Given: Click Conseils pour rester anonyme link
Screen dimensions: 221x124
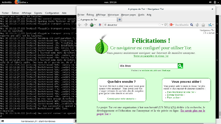Looking at the screenshot, I should tap(122, 99).
